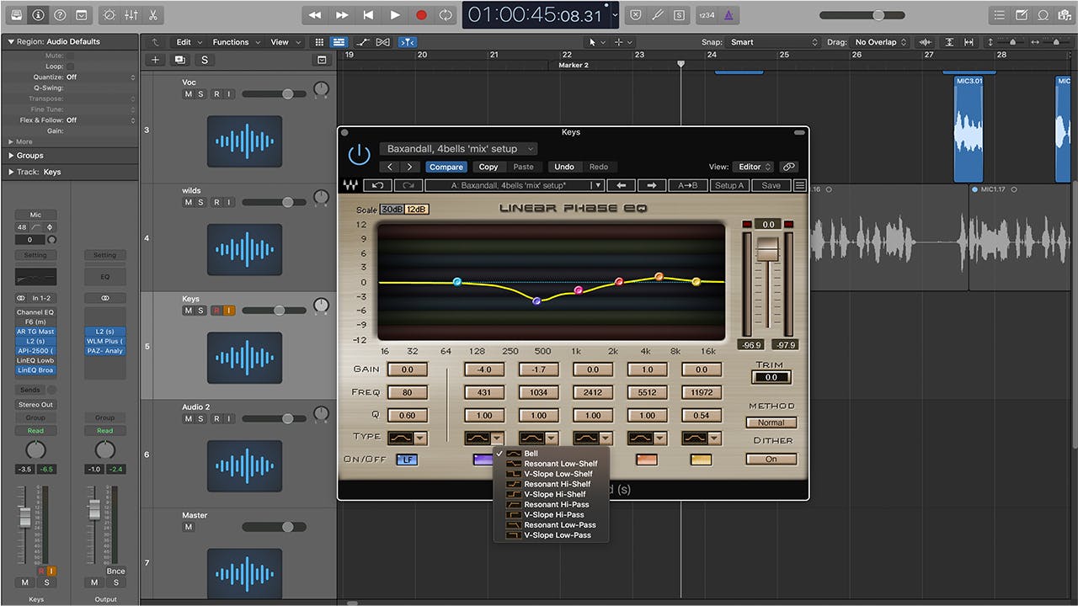Screen dimensions: 1078x606
Task: Click the Compare button
Action: (446, 167)
